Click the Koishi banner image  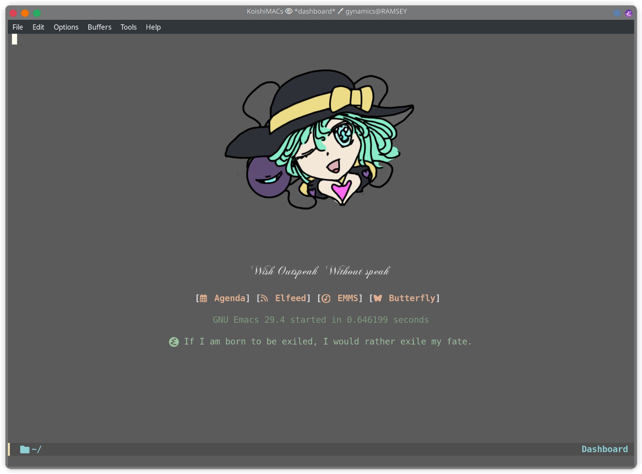pyautogui.click(x=319, y=139)
